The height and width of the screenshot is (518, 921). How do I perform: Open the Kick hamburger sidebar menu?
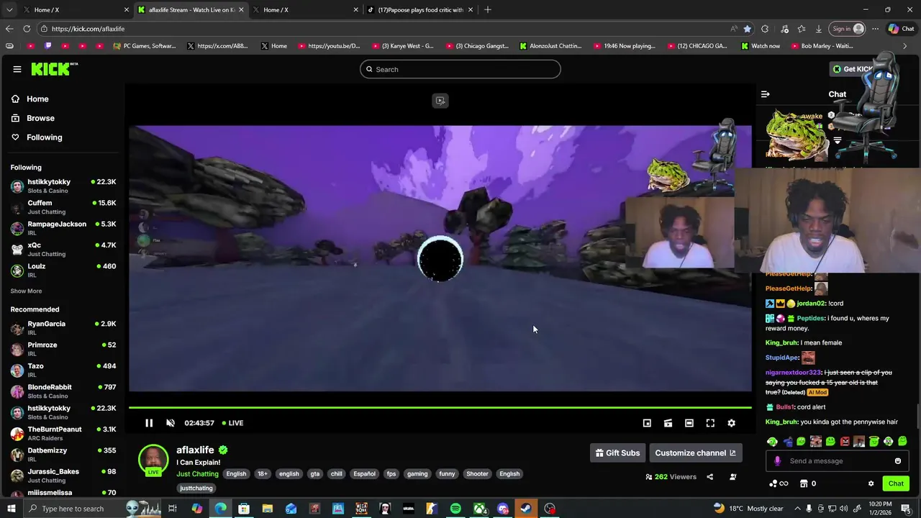click(17, 69)
